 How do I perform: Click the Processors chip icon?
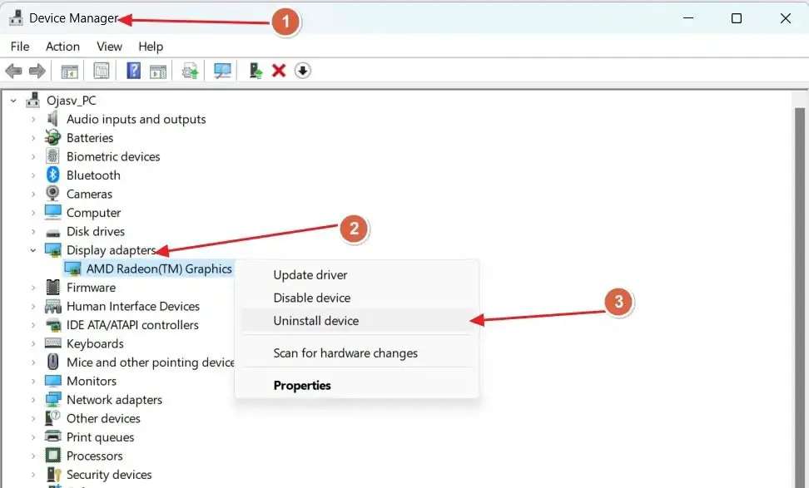[52, 456]
